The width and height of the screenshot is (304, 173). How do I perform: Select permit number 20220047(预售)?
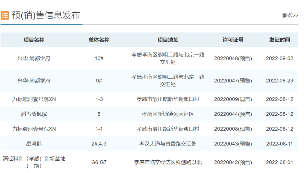(x=233, y=81)
